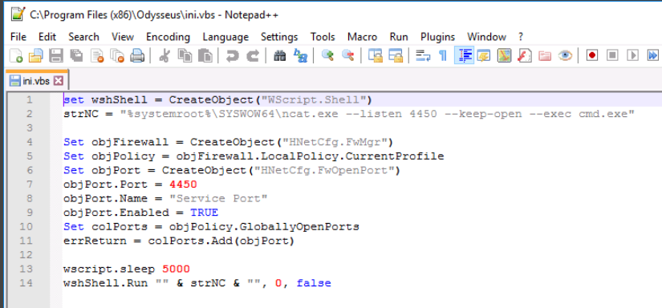Open the Macro menu

(362, 37)
